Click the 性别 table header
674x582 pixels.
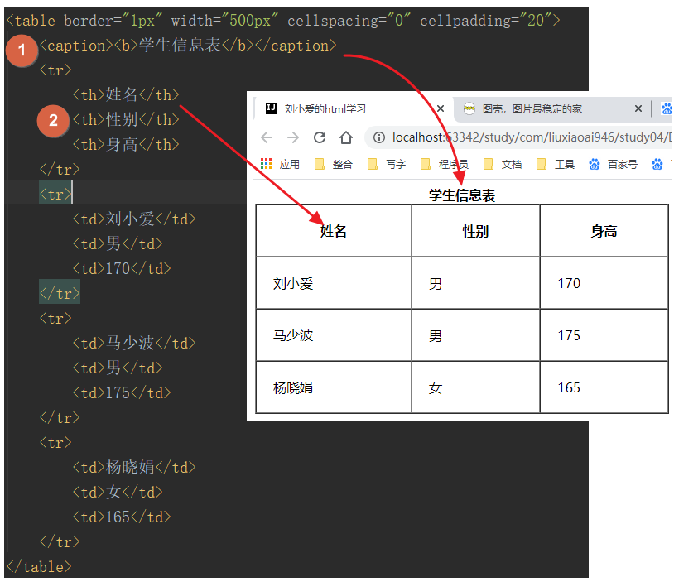pos(475,231)
